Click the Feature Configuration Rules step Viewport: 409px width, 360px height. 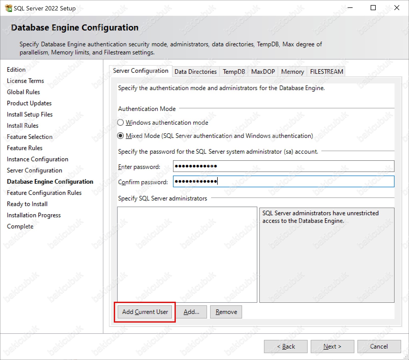pyautogui.click(x=44, y=193)
